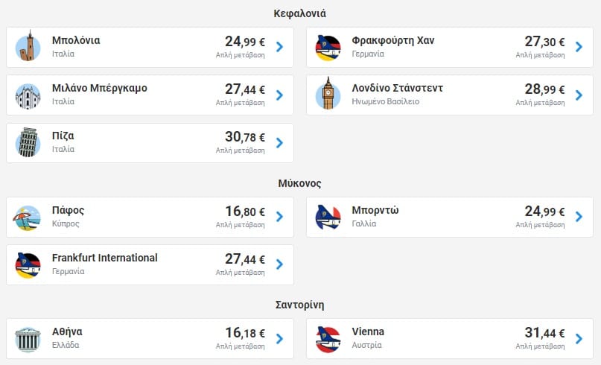Expand the Vienna flight arrow chevron

[x=579, y=338]
